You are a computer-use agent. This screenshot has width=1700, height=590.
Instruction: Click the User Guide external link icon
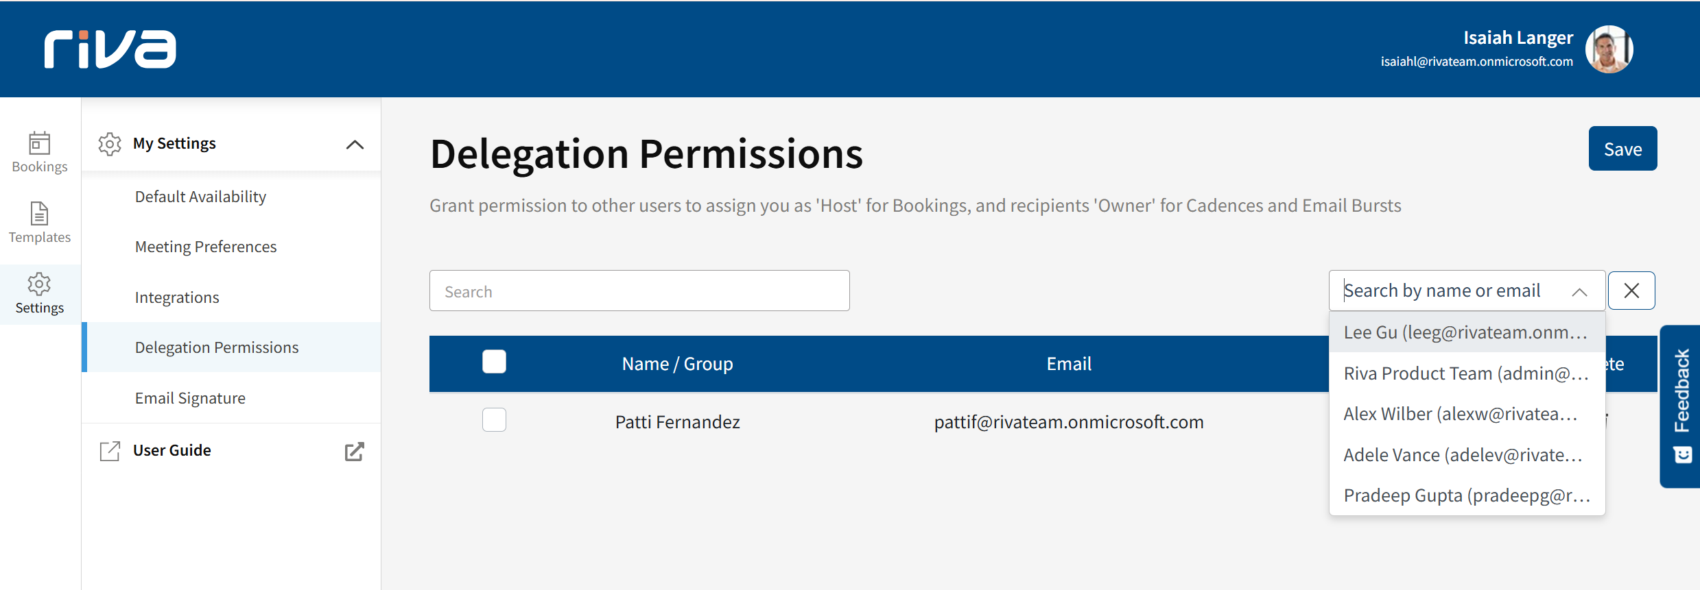(354, 452)
